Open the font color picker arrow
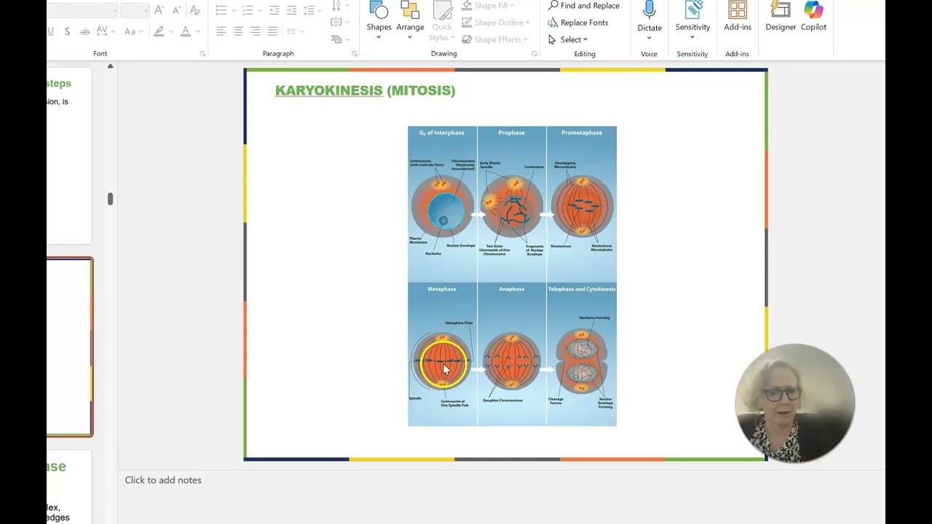Image resolution: width=932 pixels, height=524 pixels. click(197, 31)
